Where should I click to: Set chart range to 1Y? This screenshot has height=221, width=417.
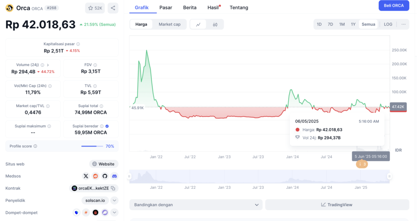pos(353,24)
